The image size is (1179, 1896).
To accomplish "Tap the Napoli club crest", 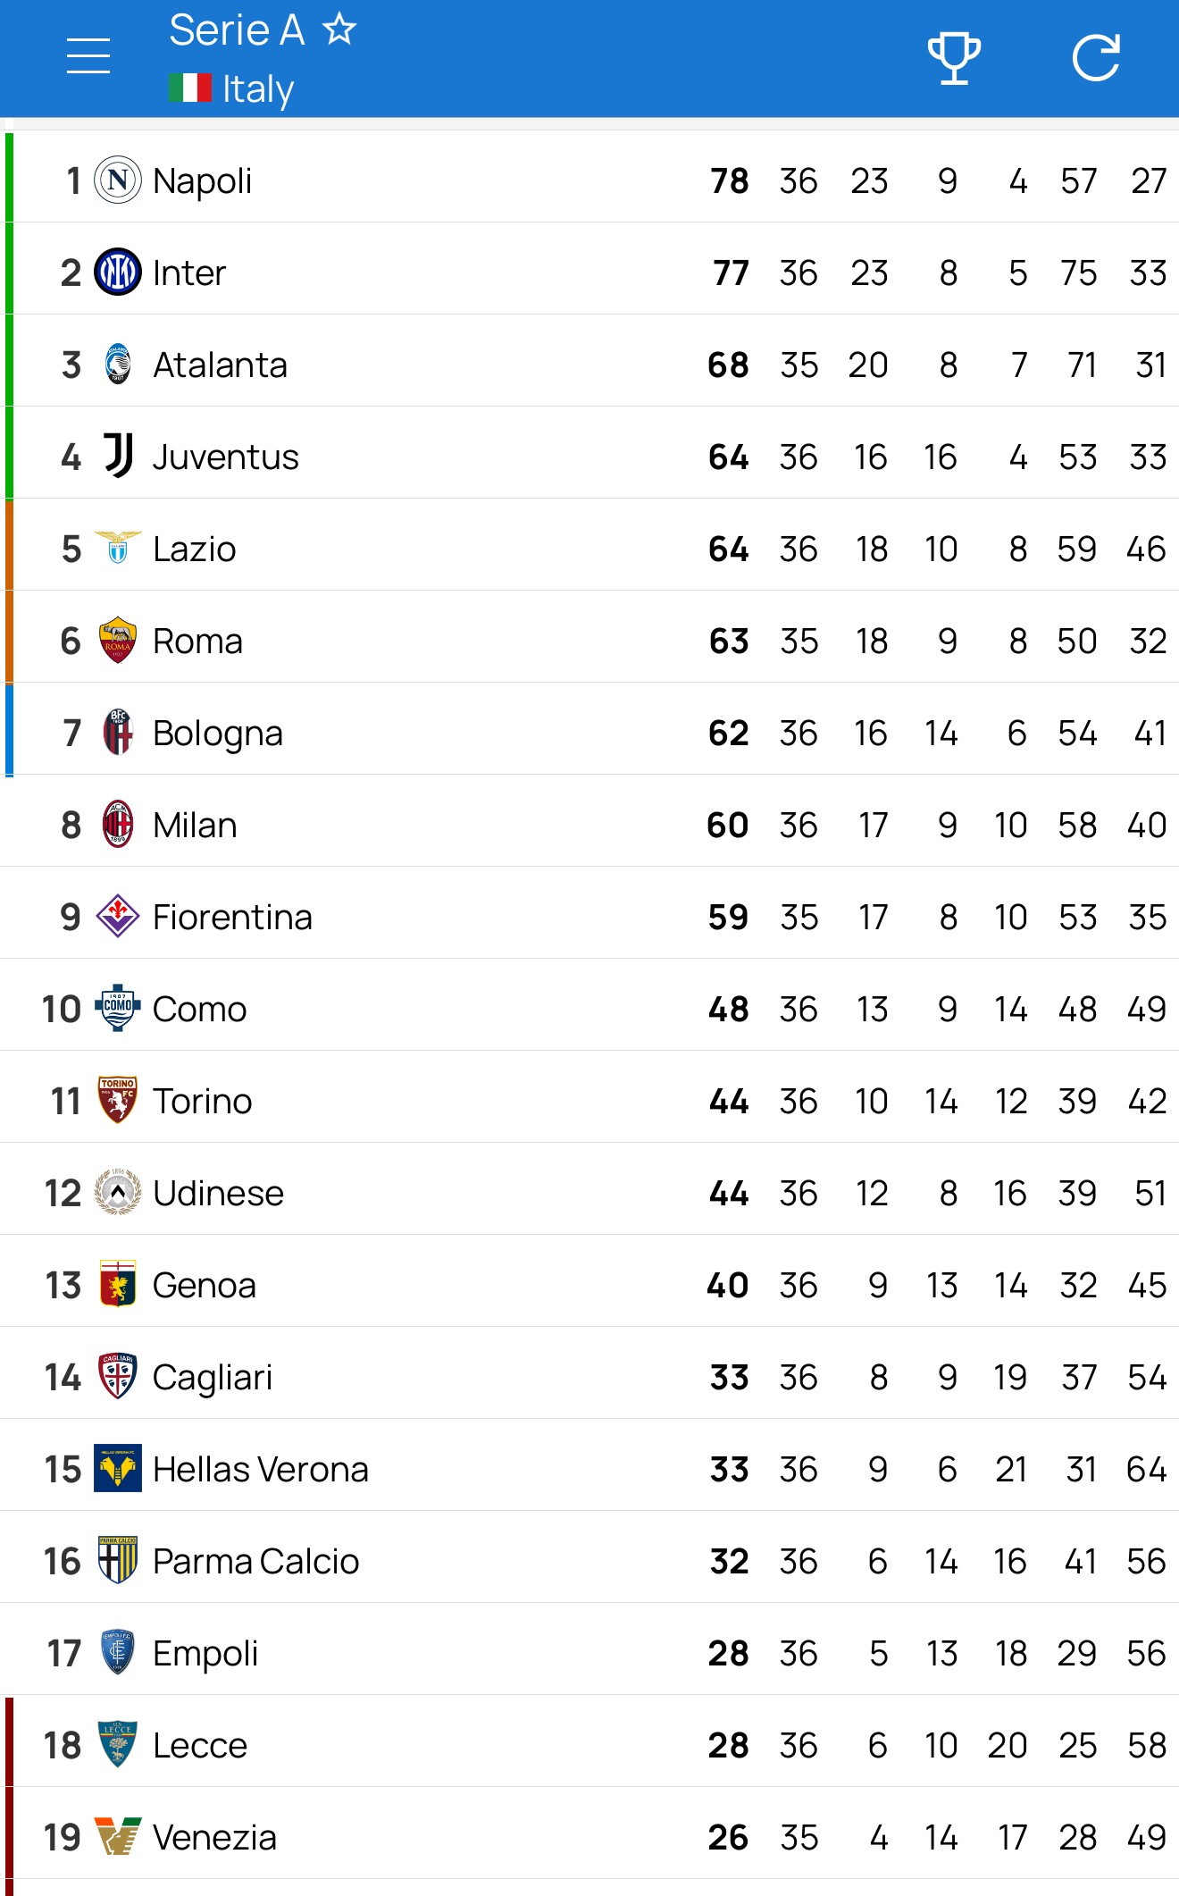I will pyautogui.click(x=118, y=180).
